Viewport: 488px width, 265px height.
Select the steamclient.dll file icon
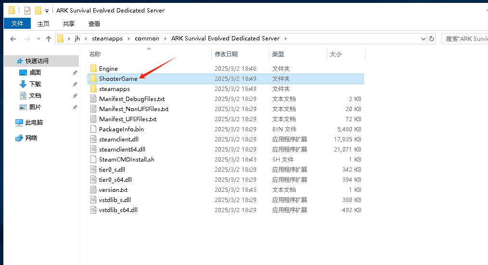pyautogui.click(x=93, y=139)
